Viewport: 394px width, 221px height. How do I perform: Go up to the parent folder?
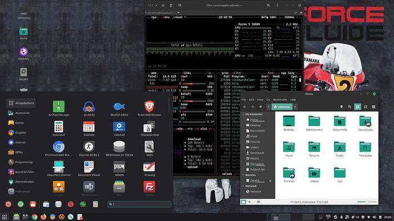coord(260,107)
